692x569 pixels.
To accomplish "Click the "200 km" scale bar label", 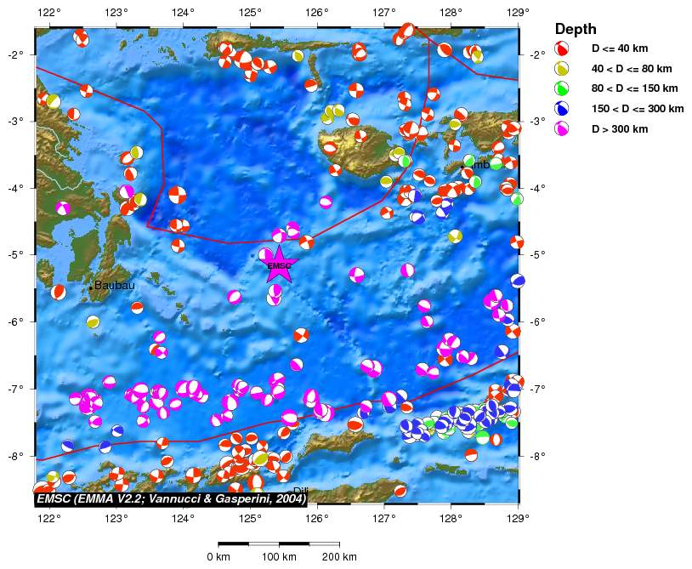I will click(x=339, y=557).
